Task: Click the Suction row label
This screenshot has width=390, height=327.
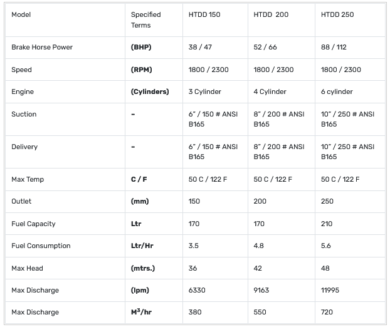Action: click(x=24, y=114)
